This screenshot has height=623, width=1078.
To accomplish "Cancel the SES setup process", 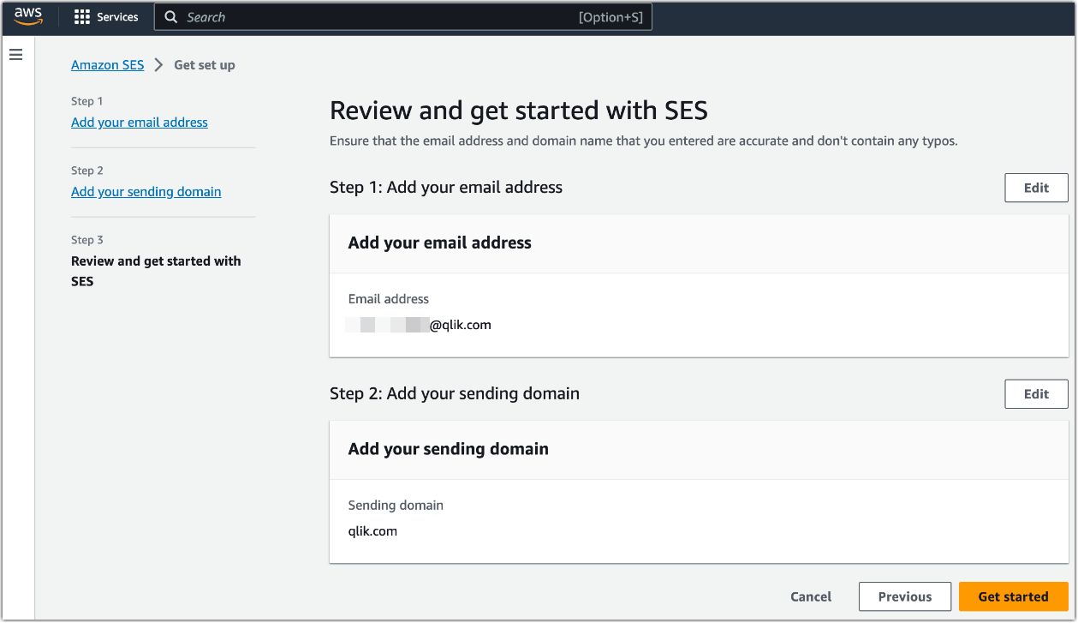I will click(810, 596).
